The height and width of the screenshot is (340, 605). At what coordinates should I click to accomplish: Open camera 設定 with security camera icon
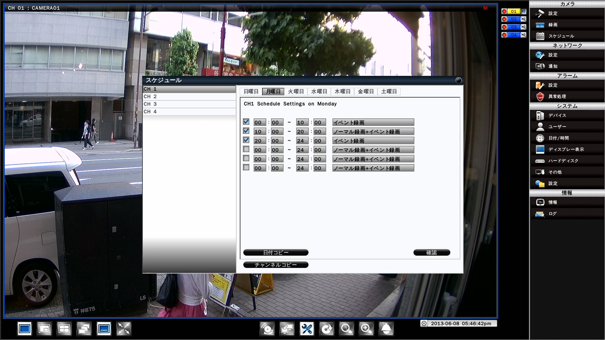tap(553, 14)
